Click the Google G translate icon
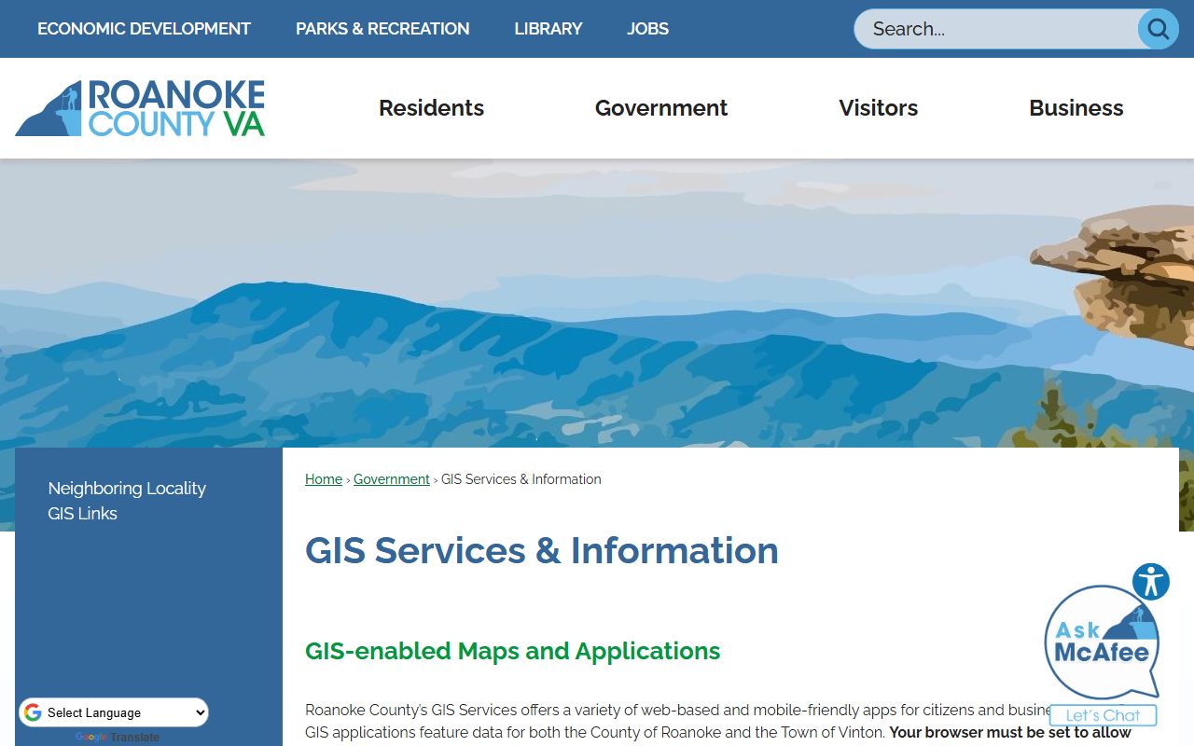 coord(34,713)
